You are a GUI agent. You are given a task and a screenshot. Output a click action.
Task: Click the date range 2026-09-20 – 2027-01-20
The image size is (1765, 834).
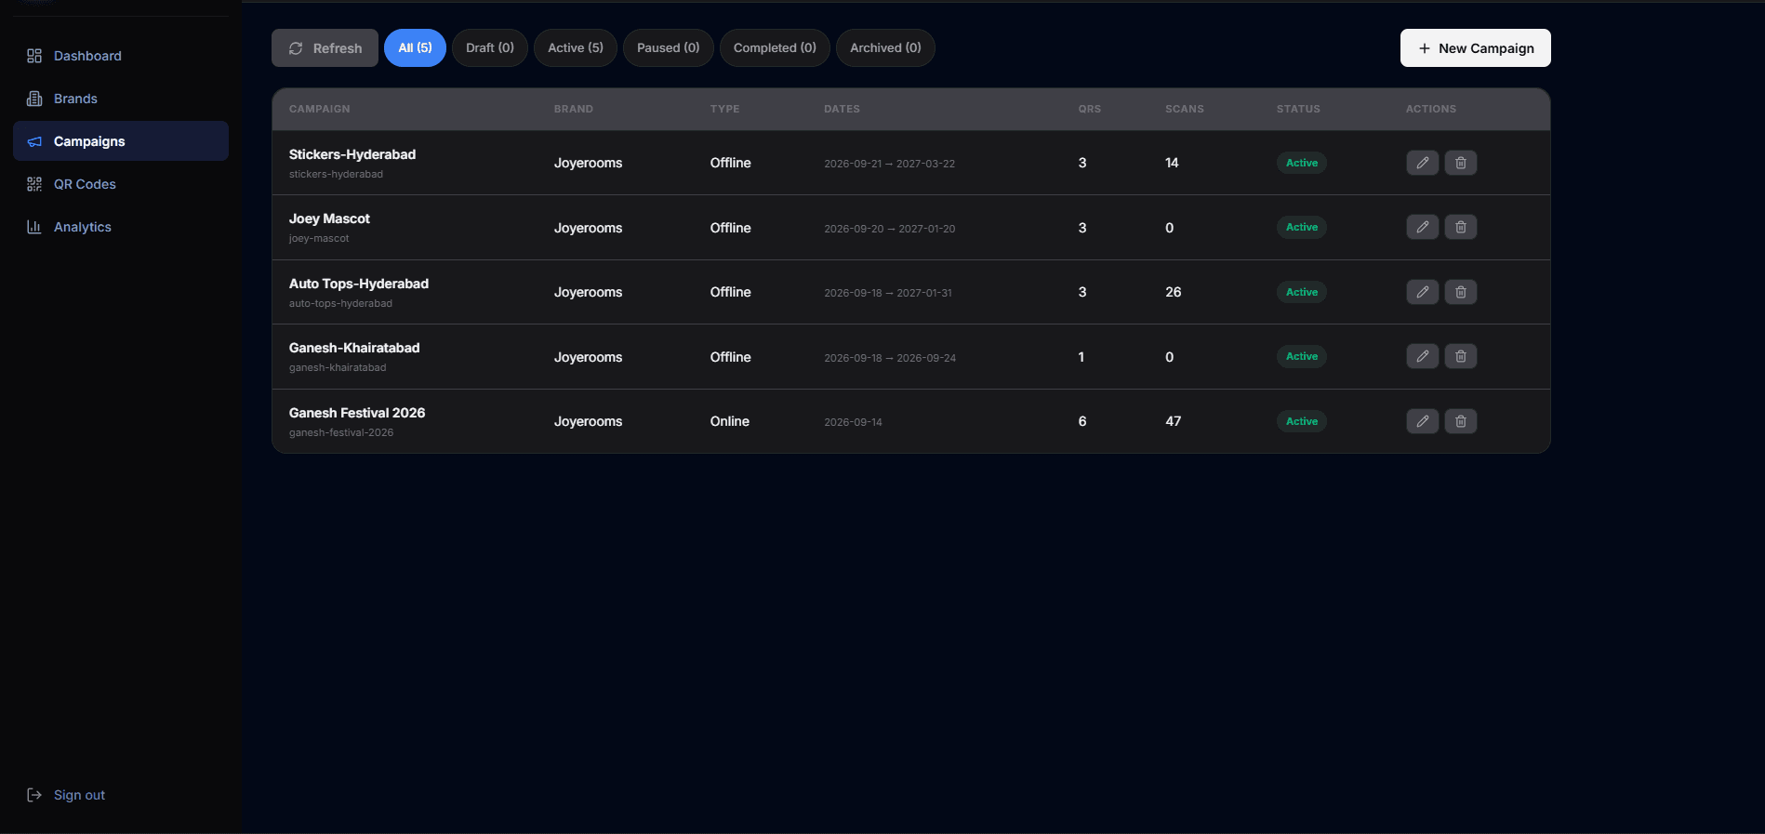(x=890, y=229)
